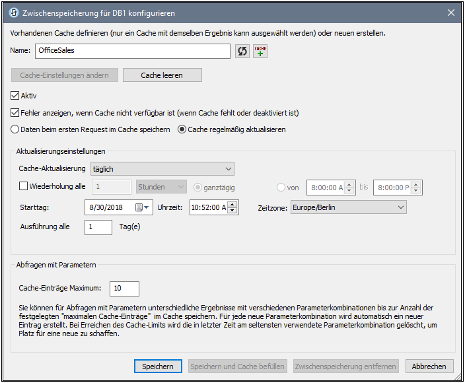
Task: Select Daten beim ersten Request radio option
Action: click(x=15, y=129)
